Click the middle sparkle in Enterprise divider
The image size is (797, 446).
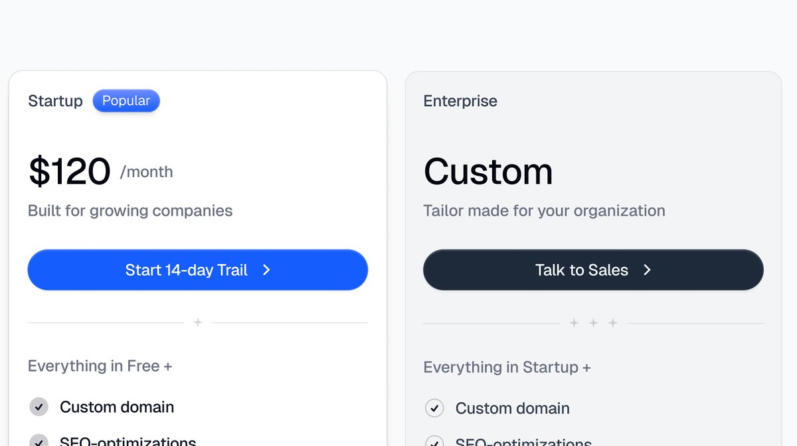[593, 323]
